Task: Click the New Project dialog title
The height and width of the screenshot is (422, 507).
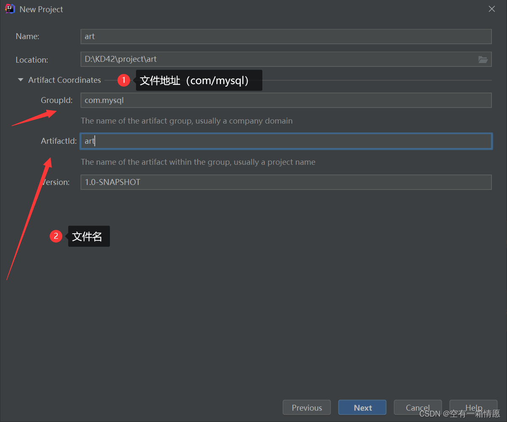Action: pos(41,9)
